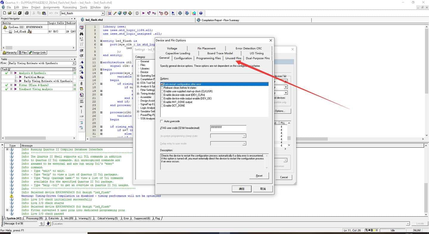The width and height of the screenshot is (429, 234).
Task: Click the binoculars Find icon in editor toolbar
Action: (81, 34)
